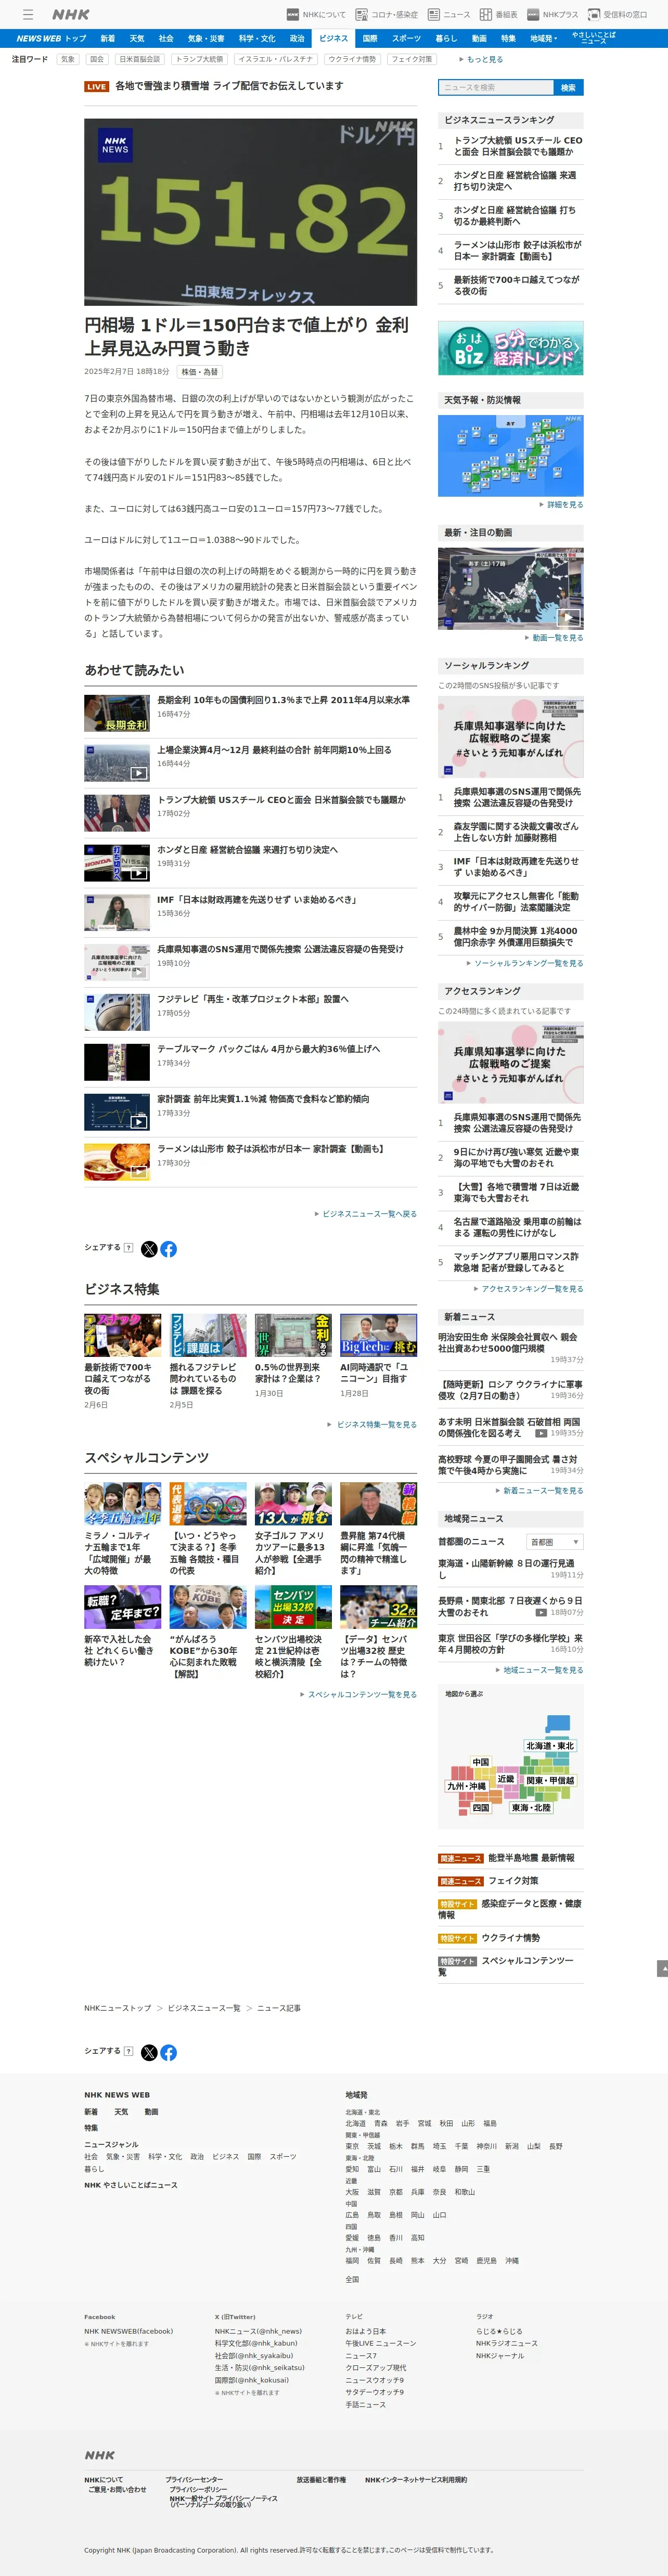668x2576 pixels.
Task: Click 株価・為替 category tag
Action: (x=201, y=372)
